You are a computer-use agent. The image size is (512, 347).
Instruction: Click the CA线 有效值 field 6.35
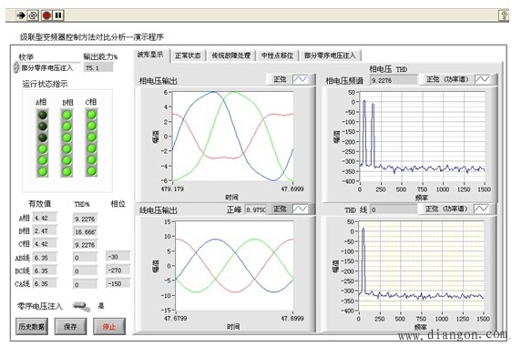pyautogui.click(x=45, y=284)
